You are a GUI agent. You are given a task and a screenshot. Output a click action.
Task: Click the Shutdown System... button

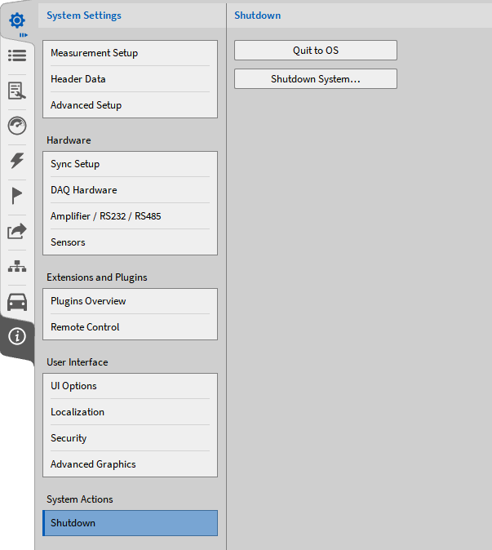[315, 79]
